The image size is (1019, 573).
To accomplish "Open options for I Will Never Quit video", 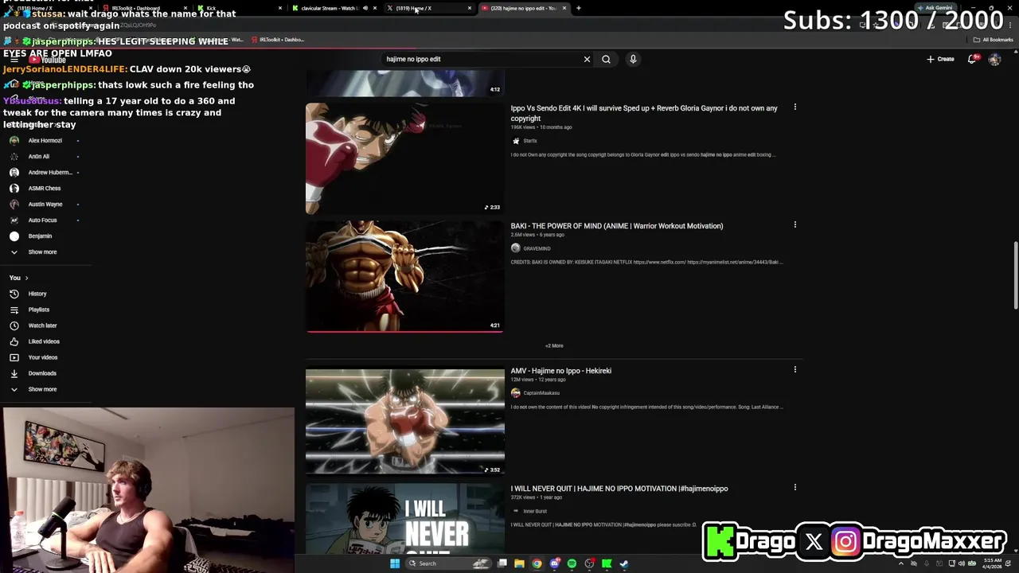I will pos(795,487).
